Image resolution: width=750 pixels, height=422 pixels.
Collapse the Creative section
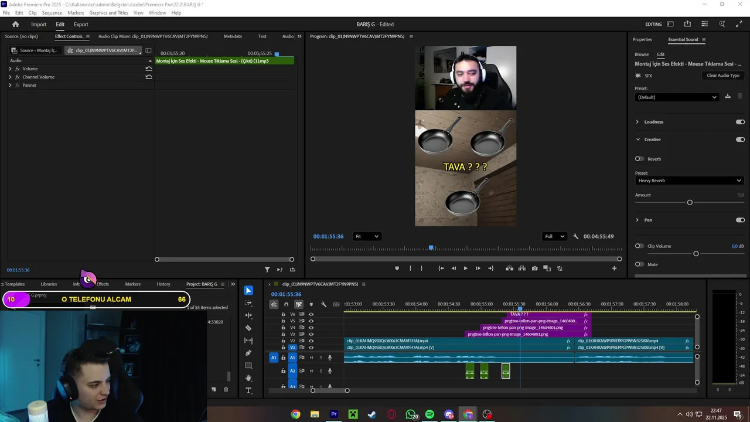coord(637,139)
